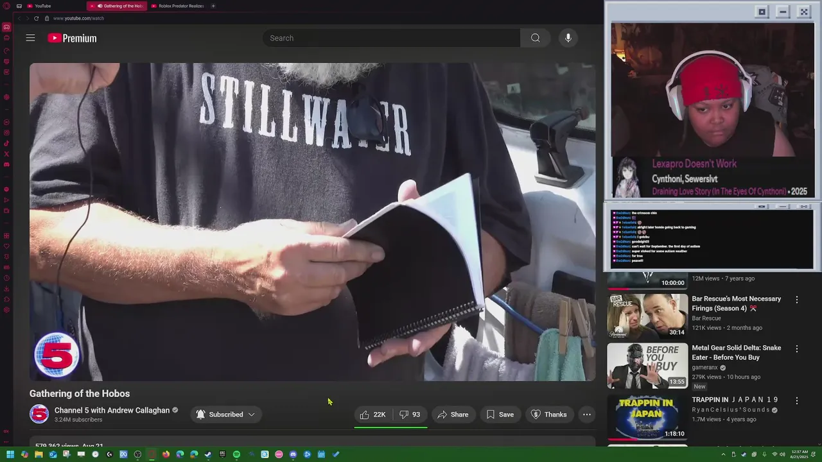Click the Gathering of the Hobos video player
Screen dimensions: 822x462
pos(312,222)
